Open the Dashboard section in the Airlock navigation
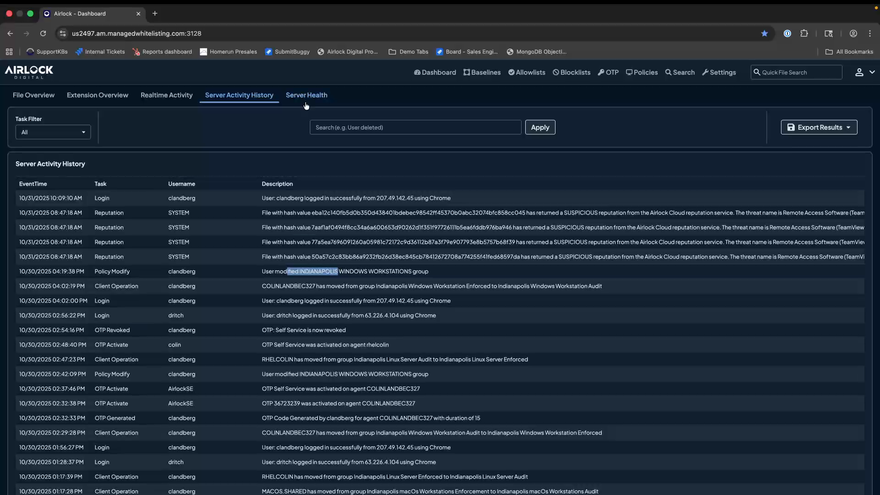 434,72
